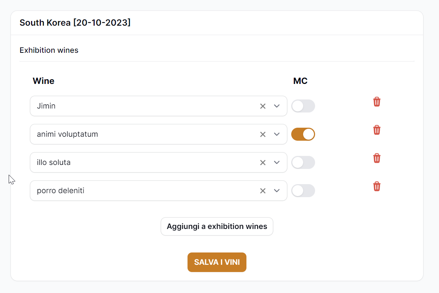Enable MC toggle for Jimin

pyautogui.click(x=303, y=106)
